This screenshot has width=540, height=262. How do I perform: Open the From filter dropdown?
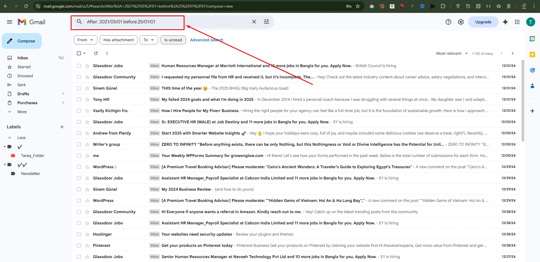[x=86, y=40]
